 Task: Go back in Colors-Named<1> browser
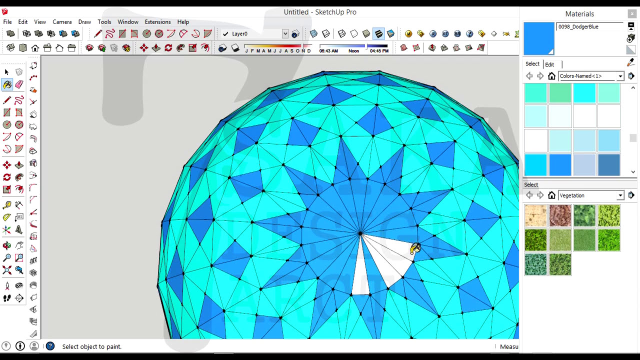coord(529,76)
